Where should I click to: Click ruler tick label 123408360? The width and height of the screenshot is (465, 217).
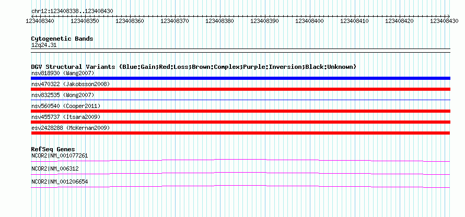pos(130,21)
